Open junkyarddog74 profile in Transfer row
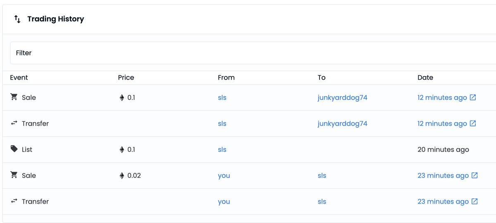 click(342, 123)
